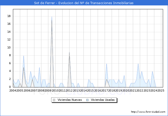
Task: Click the 2004 x-axis label
Action: point(13,90)
